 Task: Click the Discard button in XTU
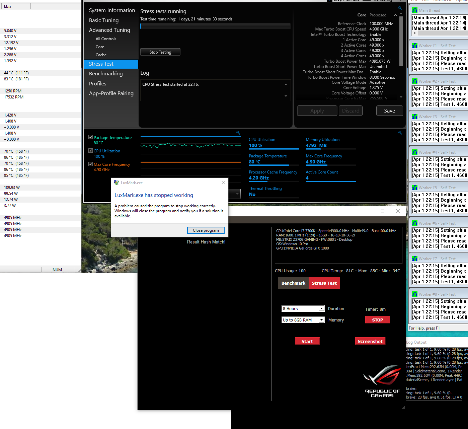(351, 111)
